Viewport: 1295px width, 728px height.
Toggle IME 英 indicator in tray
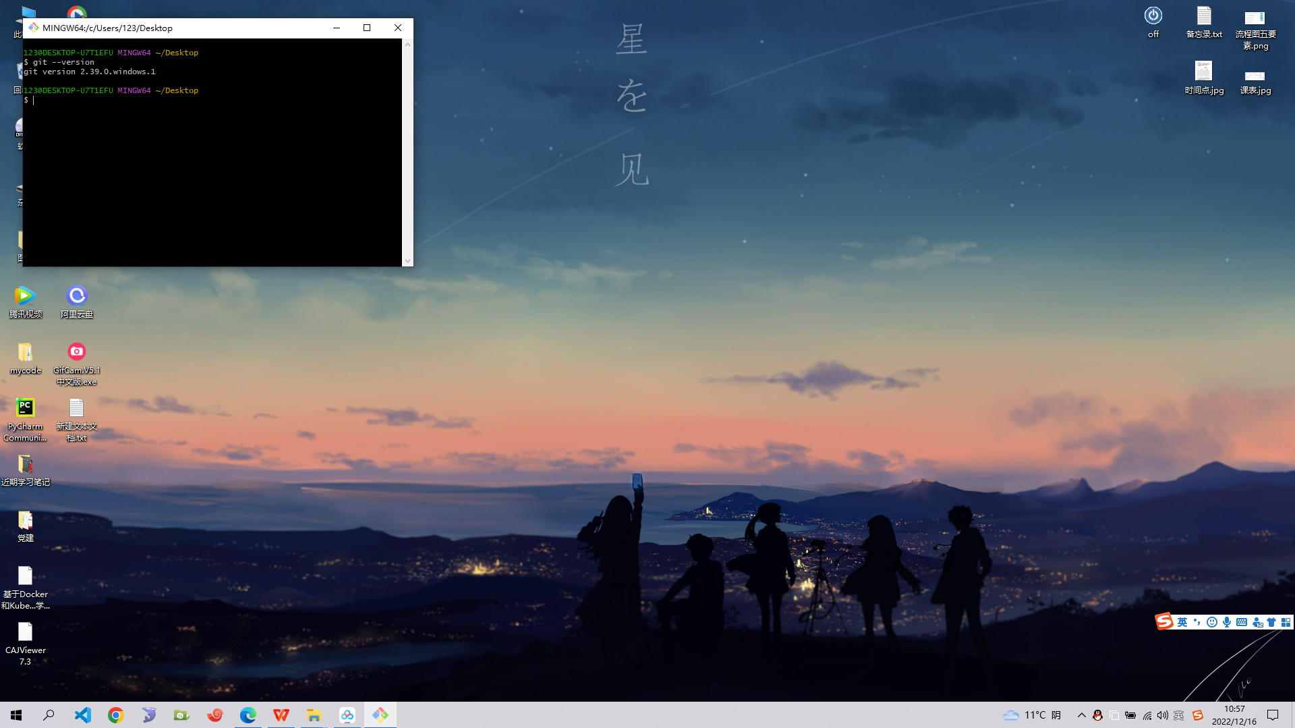click(1179, 715)
